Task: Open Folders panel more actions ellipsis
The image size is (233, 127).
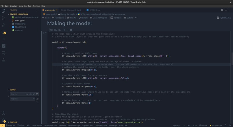Action: pos(37,10)
